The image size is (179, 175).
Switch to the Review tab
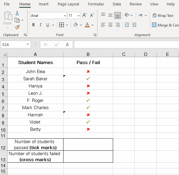136,4
